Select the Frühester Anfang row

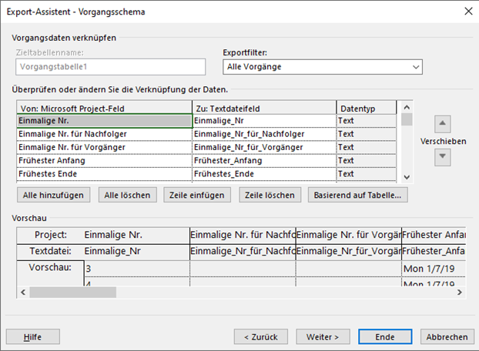click(x=103, y=160)
